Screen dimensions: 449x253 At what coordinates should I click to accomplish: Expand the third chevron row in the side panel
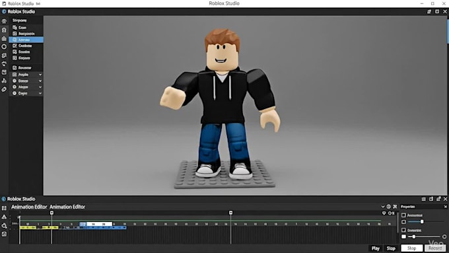point(26,87)
